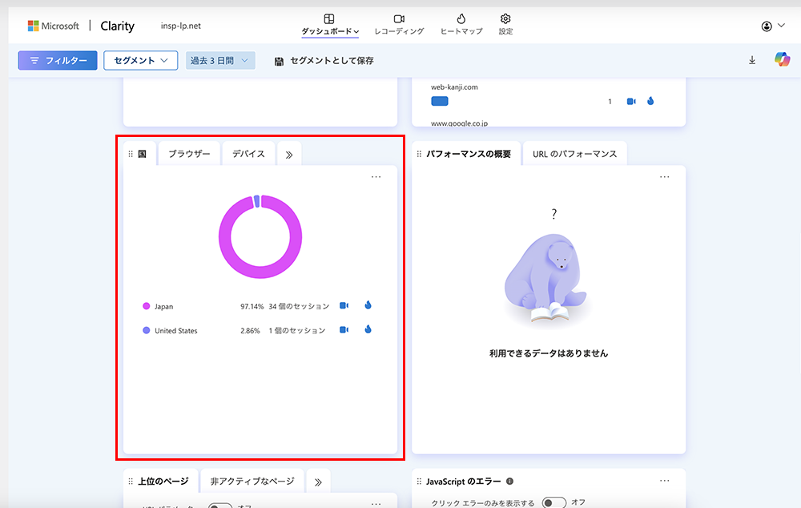Expand the セグメント dropdown
The image size is (801, 508).
[x=140, y=60]
